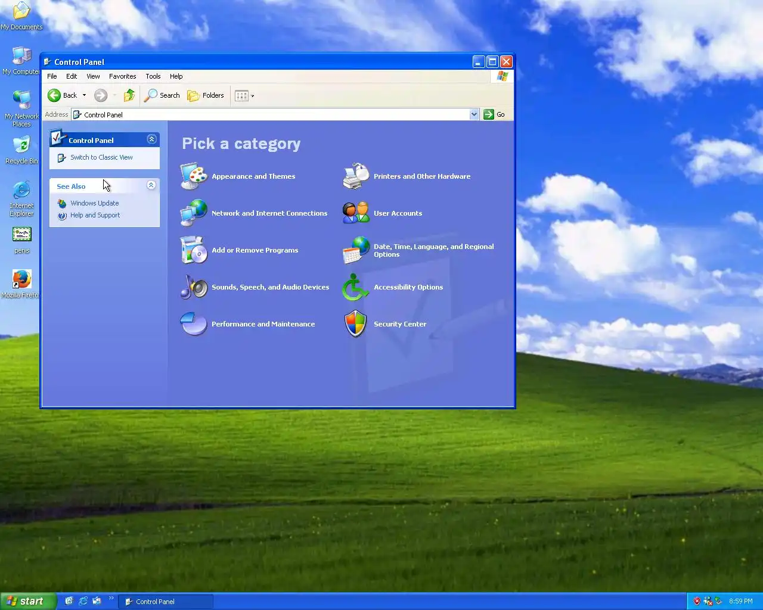Open the Security Center shield icon

click(x=356, y=324)
